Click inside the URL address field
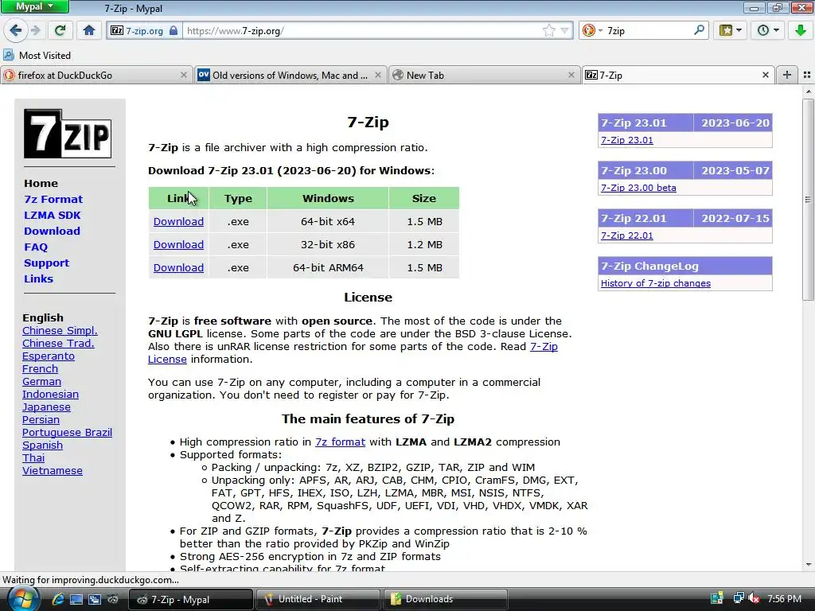The height and width of the screenshot is (611, 815). point(362,31)
